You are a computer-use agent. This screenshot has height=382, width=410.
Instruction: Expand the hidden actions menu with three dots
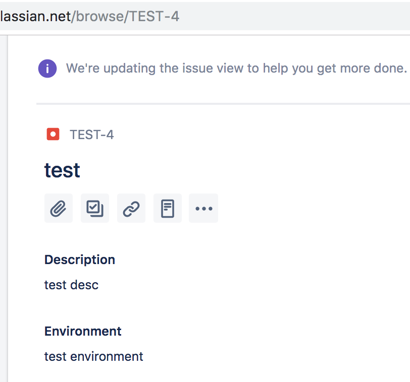[x=203, y=208]
